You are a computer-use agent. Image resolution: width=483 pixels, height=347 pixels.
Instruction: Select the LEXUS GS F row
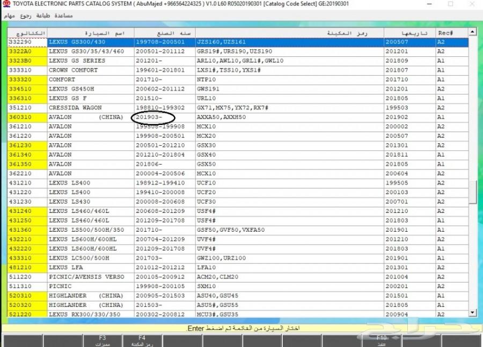238,98
